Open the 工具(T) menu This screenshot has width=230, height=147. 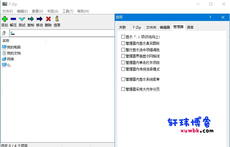tap(68, 11)
